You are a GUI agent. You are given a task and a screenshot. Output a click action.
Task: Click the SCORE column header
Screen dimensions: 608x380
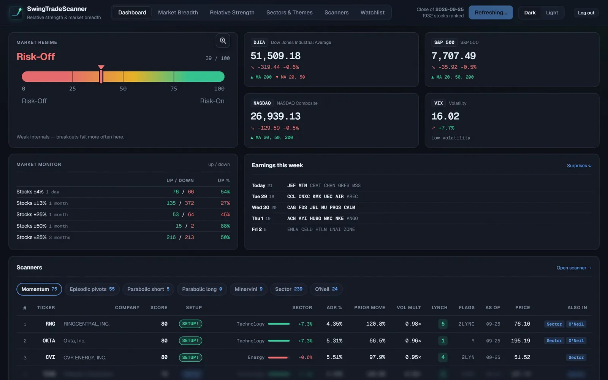(x=159, y=308)
